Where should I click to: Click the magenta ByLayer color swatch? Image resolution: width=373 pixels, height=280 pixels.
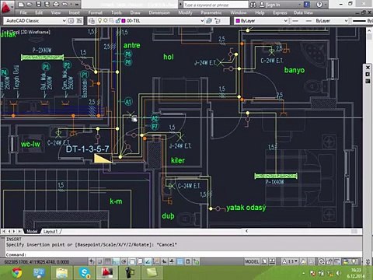[x=238, y=21]
